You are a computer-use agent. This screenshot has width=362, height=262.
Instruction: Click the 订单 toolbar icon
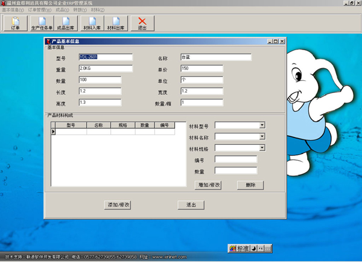[15, 24]
